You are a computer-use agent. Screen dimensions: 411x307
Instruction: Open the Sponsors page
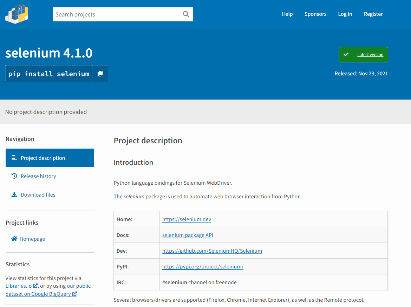(315, 14)
